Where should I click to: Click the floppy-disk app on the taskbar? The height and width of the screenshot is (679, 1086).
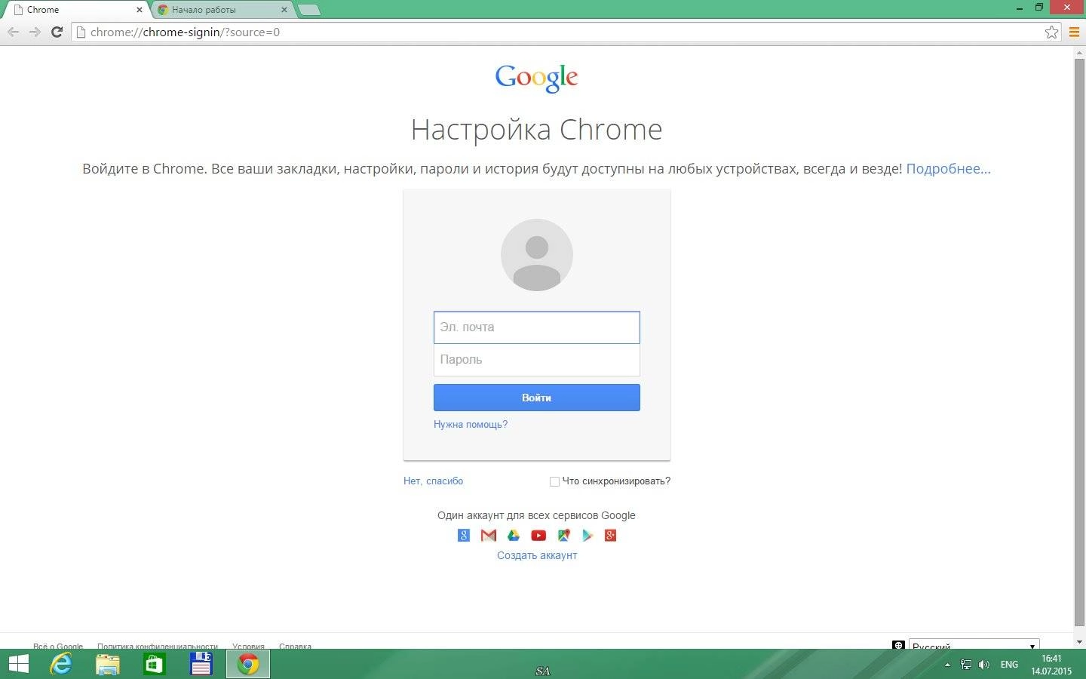point(201,664)
